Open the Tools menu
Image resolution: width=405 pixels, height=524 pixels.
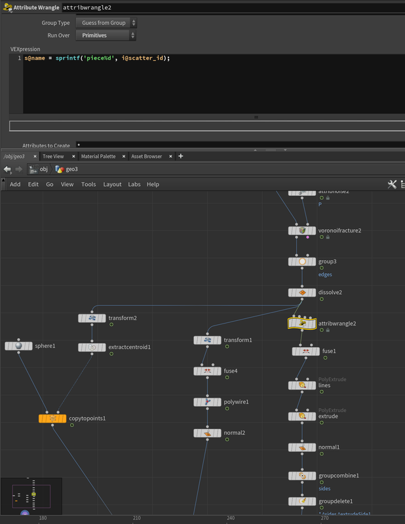coord(88,184)
